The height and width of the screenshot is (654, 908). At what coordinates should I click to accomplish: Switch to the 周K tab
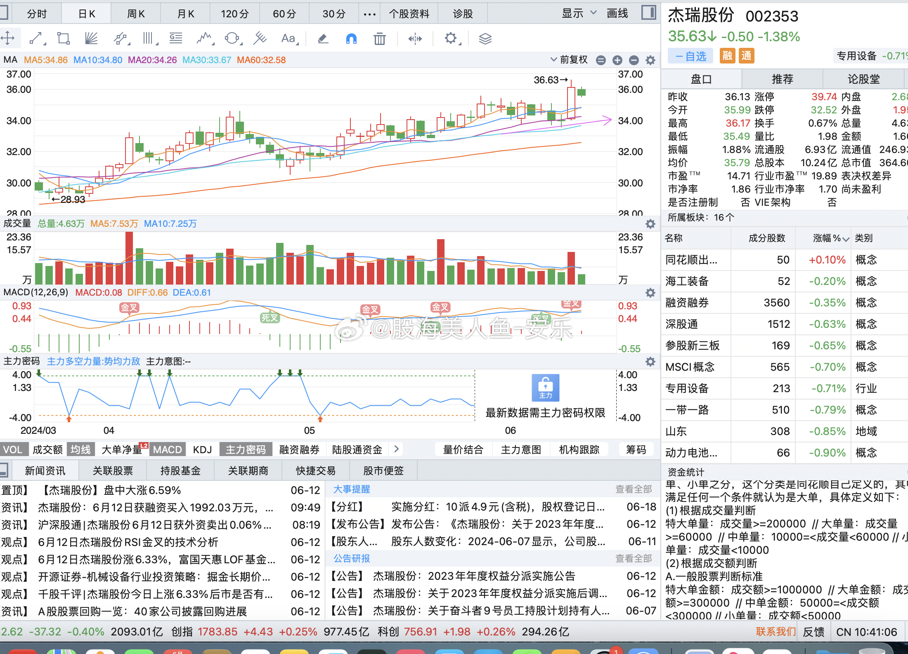click(x=136, y=14)
